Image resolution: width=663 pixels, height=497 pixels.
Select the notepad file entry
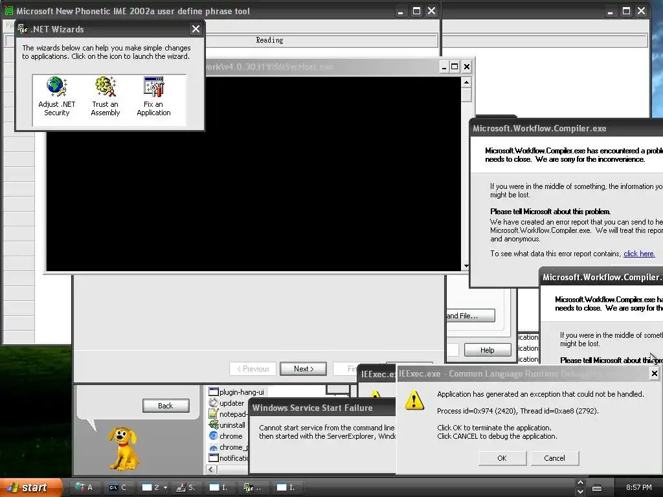pos(228,414)
